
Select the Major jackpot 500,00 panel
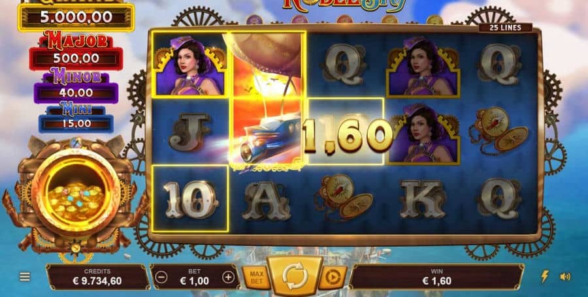click(x=76, y=58)
